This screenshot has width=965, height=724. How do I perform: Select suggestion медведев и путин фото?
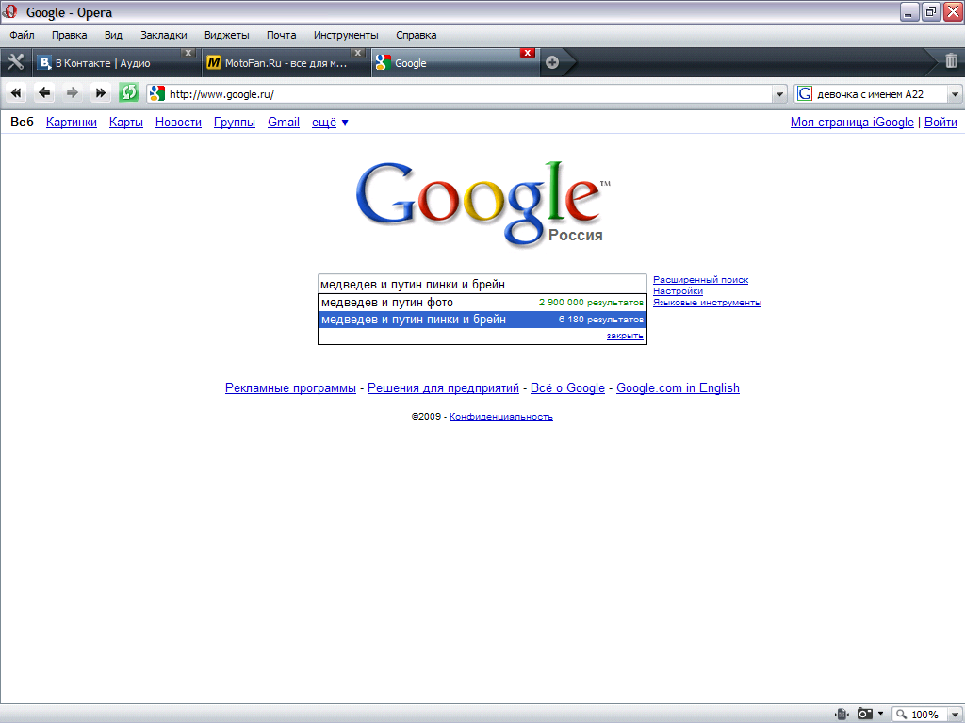click(482, 303)
